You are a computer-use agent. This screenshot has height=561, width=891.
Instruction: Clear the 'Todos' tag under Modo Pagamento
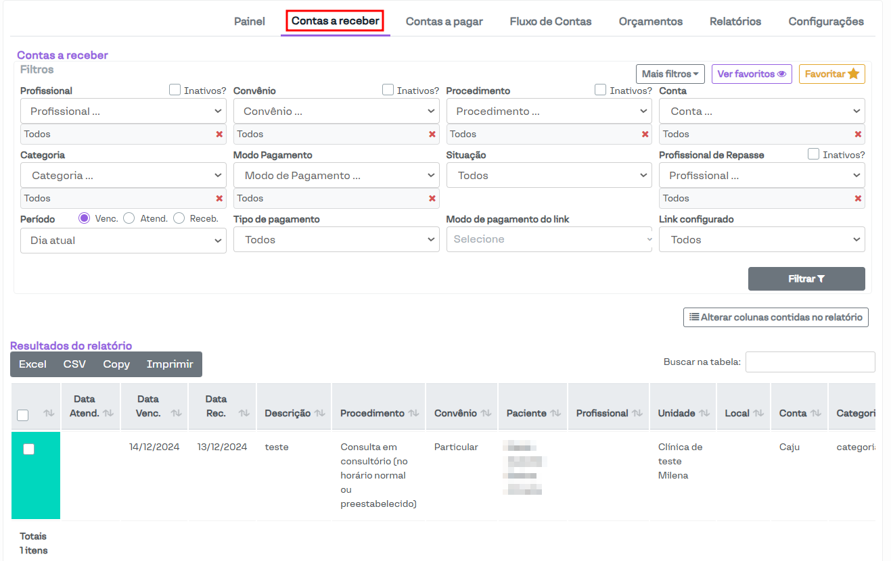tap(432, 199)
